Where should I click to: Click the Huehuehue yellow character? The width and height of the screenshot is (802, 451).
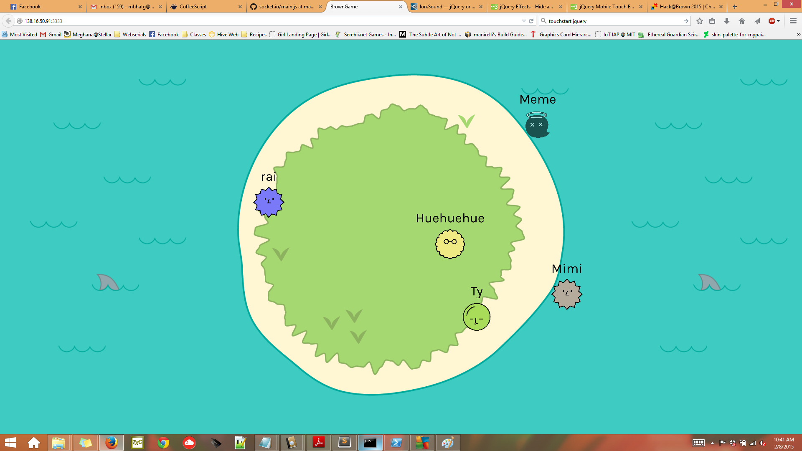(x=450, y=244)
